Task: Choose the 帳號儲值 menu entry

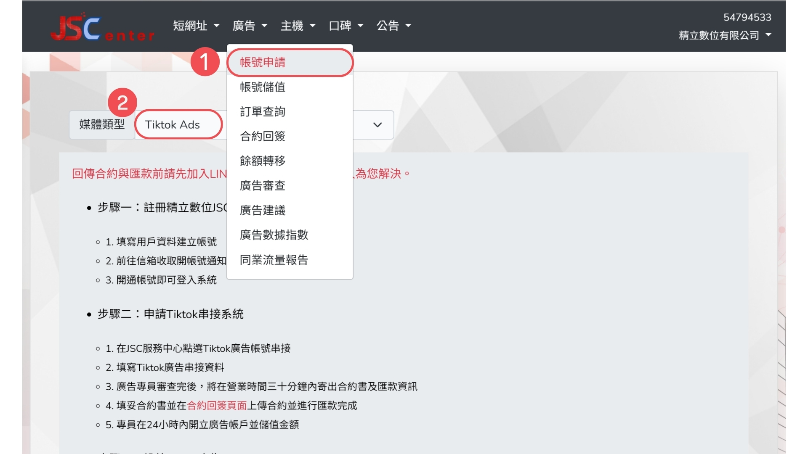Action: (263, 87)
